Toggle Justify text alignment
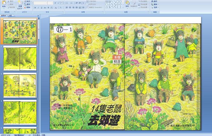Image resolution: width=212 pixels, height=136 pixels. (77, 8)
